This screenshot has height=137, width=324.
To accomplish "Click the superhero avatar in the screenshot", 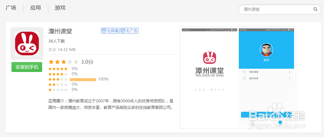I will (266, 50).
